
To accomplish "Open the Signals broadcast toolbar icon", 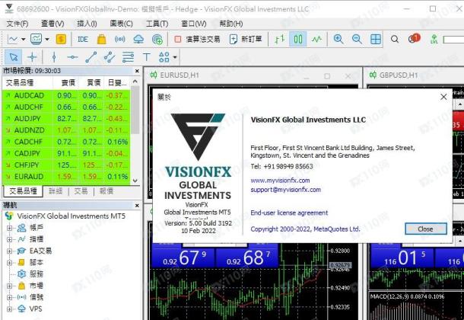I will click(x=120, y=39).
